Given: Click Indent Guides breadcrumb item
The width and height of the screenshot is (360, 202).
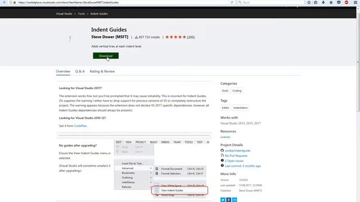Looking at the screenshot, I should (99, 13).
